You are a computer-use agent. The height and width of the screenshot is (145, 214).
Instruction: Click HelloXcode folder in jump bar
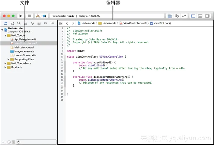(x=107, y=23)
